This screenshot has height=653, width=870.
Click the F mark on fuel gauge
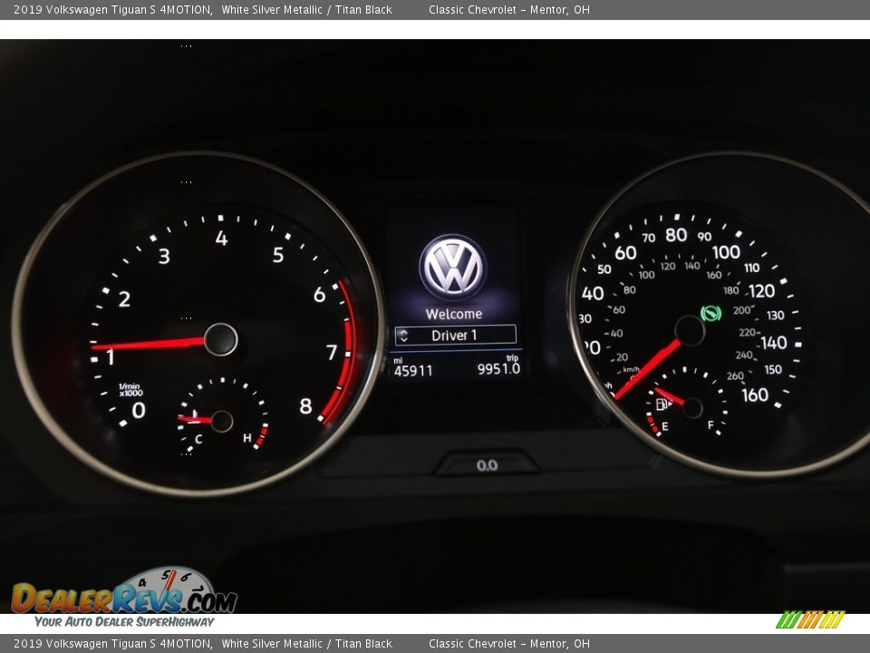(710, 425)
